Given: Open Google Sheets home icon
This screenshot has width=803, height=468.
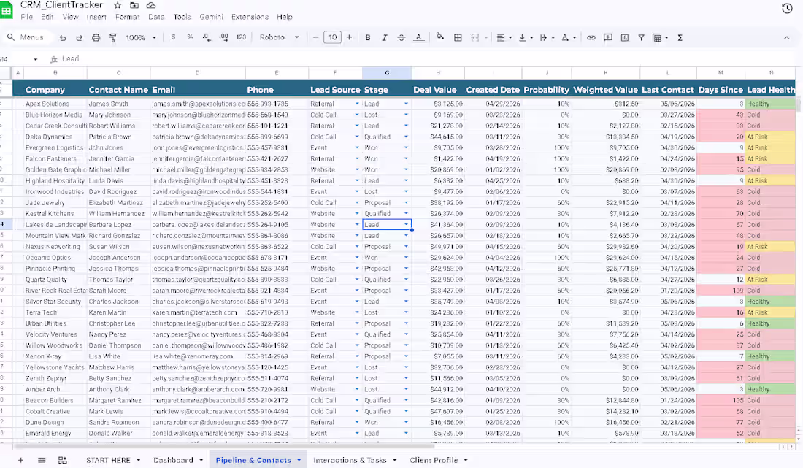Looking at the screenshot, I should 6,9.
